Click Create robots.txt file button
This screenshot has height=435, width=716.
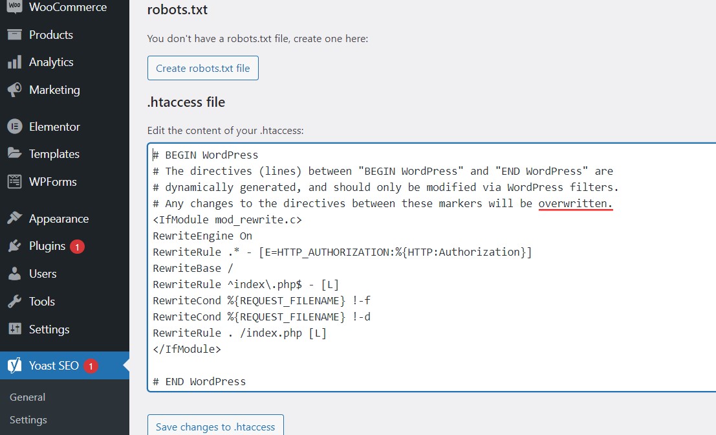pyautogui.click(x=202, y=68)
